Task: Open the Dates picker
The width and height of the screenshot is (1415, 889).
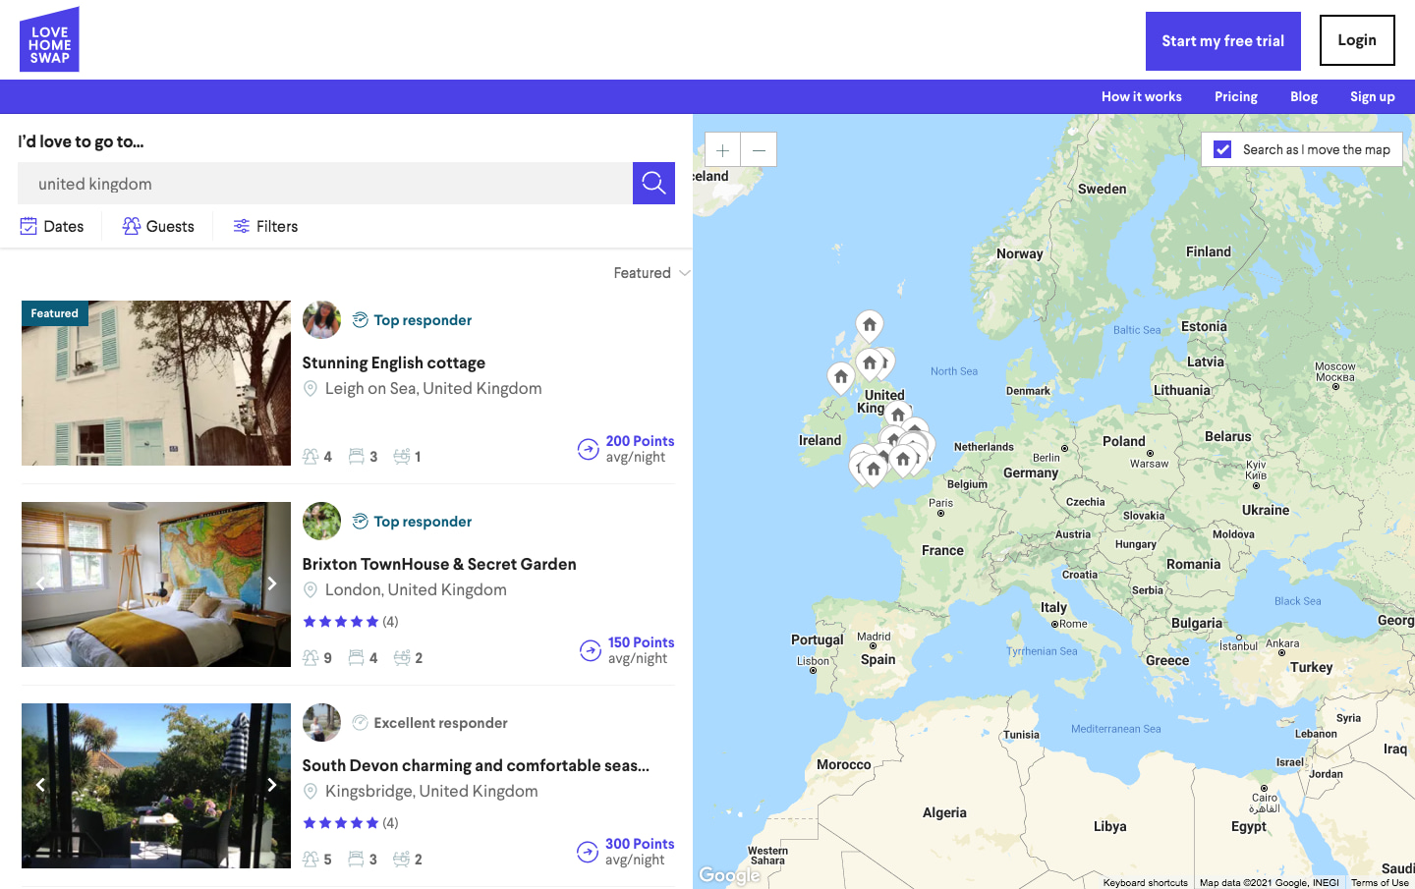Action: coord(53,226)
